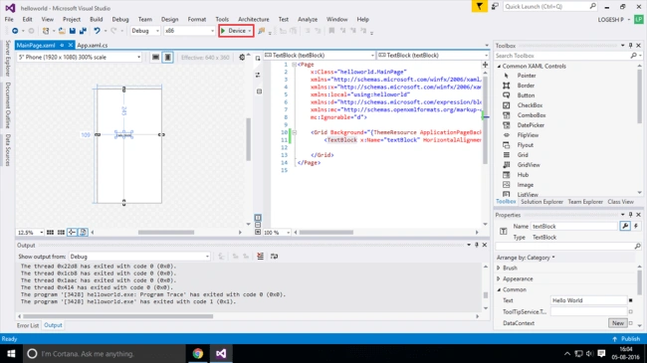Switch to the App.xaml.cs tab
Image resolution: width=647 pixels, height=363 pixels.
coord(92,46)
